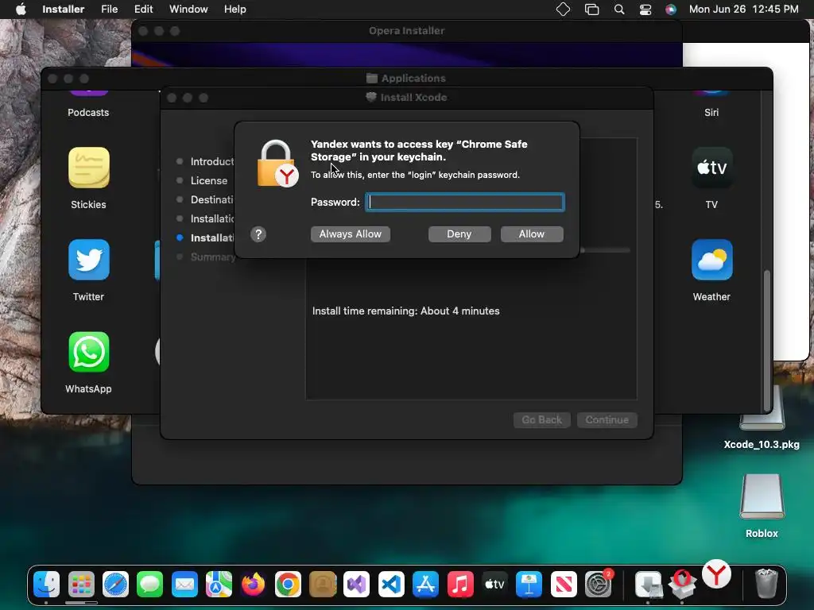Open Visual Studio from the Dock
Image resolution: width=814 pixels, height=610 pixels.
point(357,585)
